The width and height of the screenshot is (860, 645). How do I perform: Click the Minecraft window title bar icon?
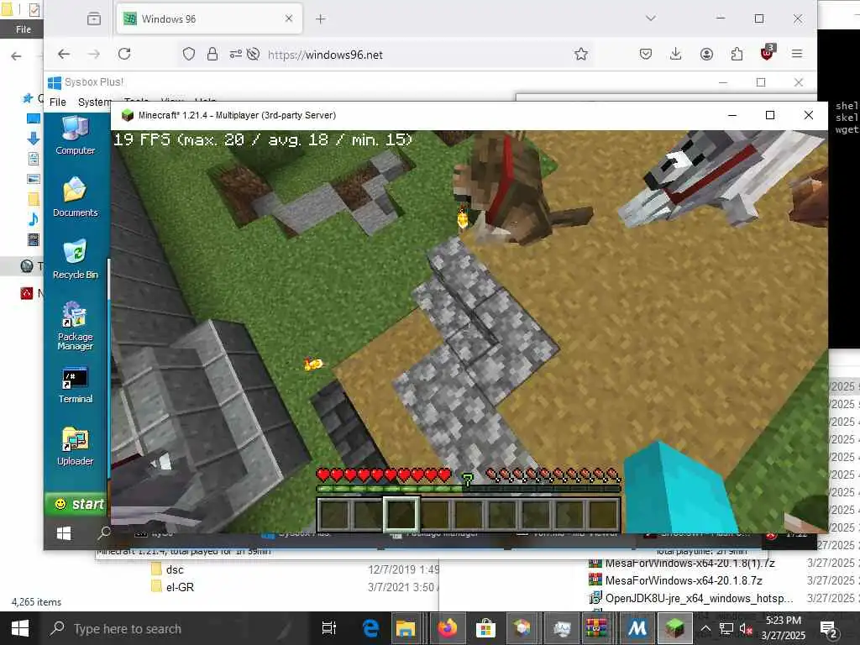[x=128, y=115]
